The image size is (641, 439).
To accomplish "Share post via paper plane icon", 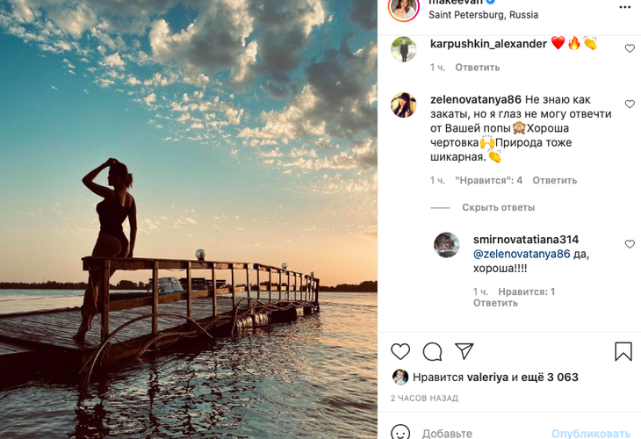I will [465, 351].
